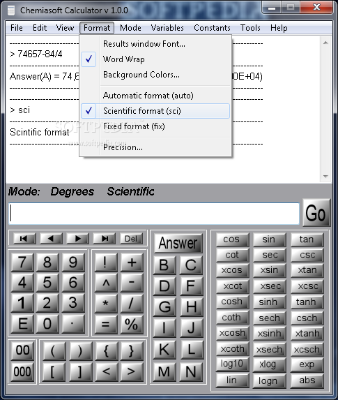Click the coth function button
Screen dimensions: 338x400
pyautogui.click(x=232, y=318)
